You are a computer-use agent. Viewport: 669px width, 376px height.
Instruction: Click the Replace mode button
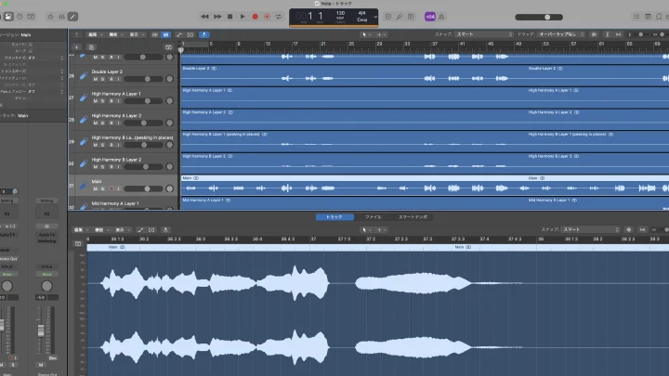coord(388,17)
